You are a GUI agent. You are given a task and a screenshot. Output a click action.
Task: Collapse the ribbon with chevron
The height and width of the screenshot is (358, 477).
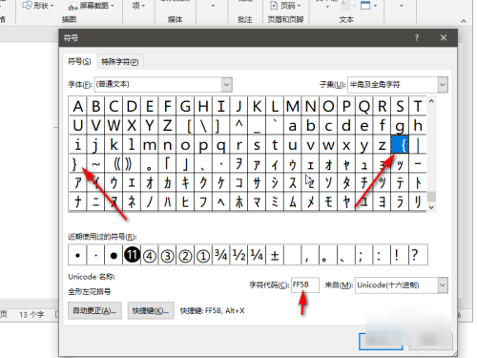point(464,21)
